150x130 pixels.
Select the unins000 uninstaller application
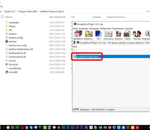click(13, 72)
